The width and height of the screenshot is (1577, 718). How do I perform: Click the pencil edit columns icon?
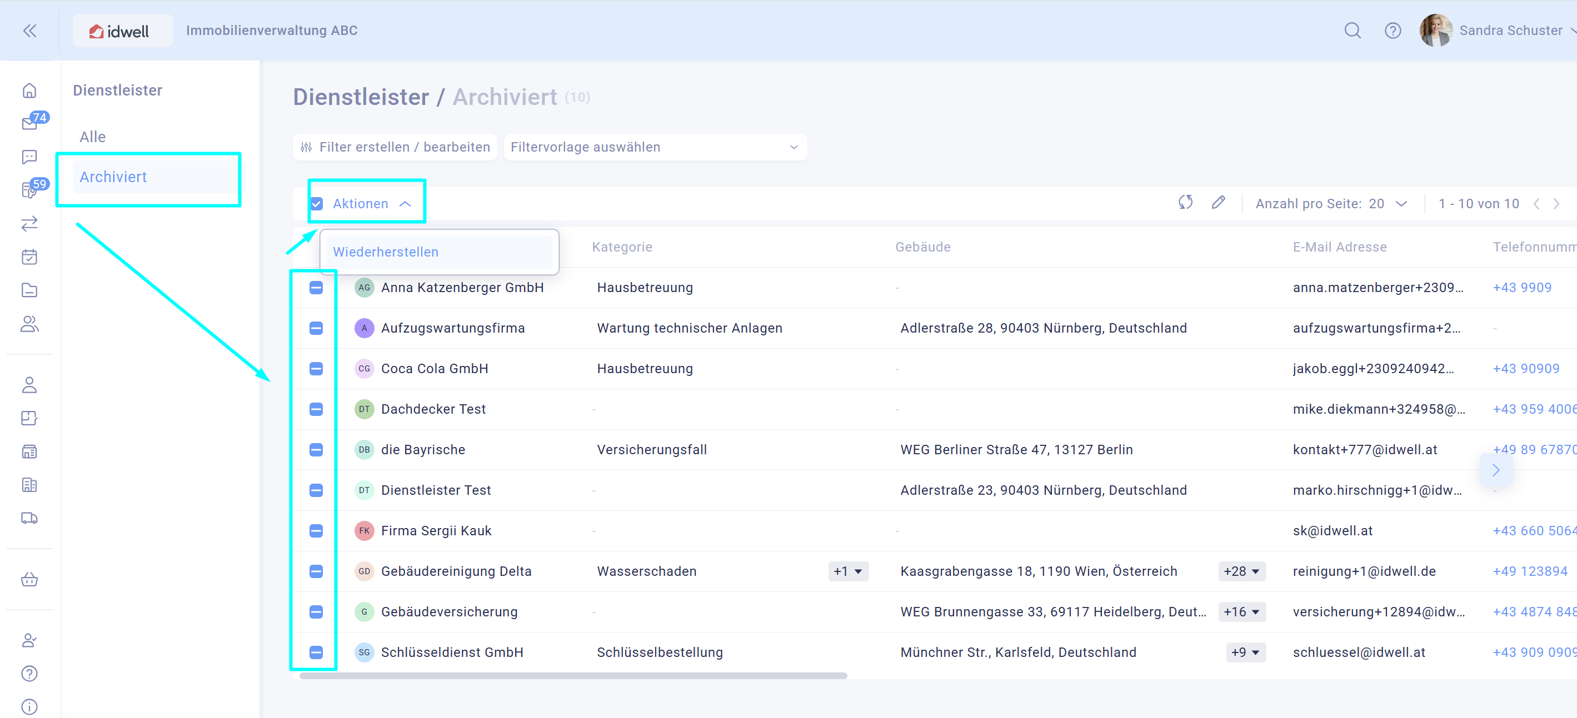tap(1218, 203)
